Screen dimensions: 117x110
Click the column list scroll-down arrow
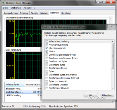pyautogui.click(x=112, y=88)
